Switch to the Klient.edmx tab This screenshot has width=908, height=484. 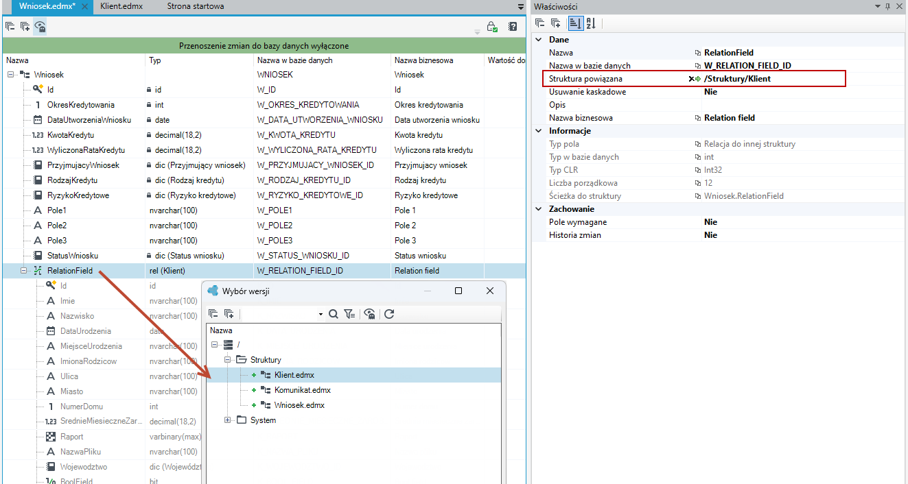122,6
